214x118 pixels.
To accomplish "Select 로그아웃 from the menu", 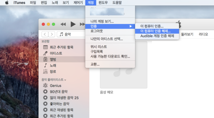I will pyautogui.click(x=110, y=31).
